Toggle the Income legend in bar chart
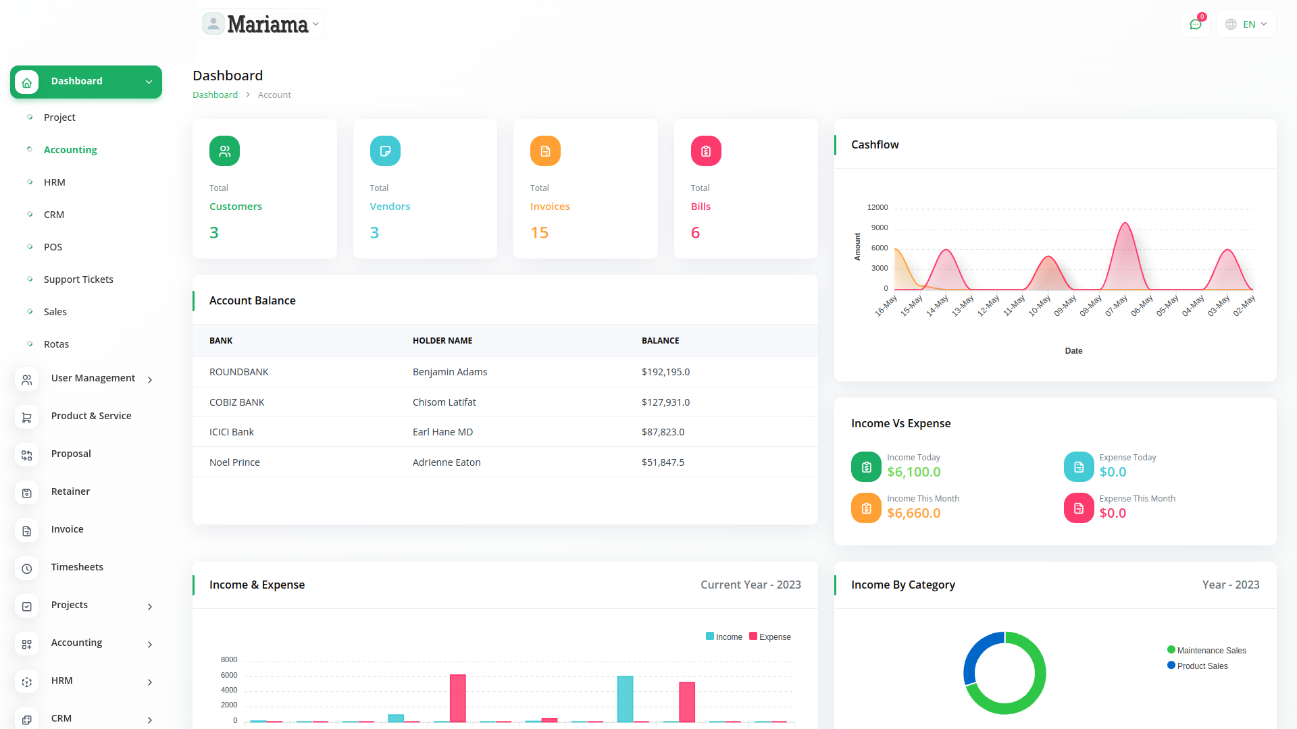Viewport: 1297px width, 729px height. pyautogui.click(x=724, y=637)
